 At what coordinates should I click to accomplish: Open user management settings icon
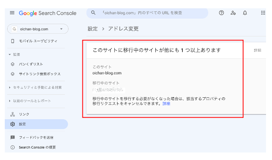[233, 13]
